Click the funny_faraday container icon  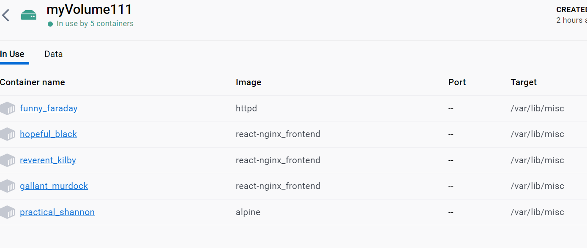(8, 108)
